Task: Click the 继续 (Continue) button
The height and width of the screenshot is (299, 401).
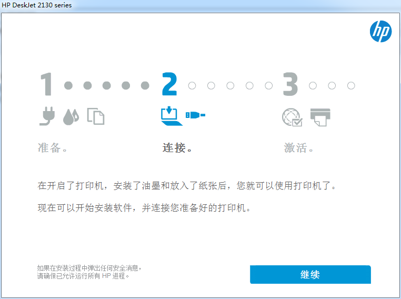Action: pos(310,274)
